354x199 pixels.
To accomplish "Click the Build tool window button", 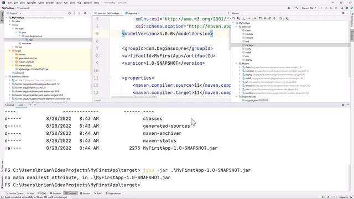I will 98,193.
